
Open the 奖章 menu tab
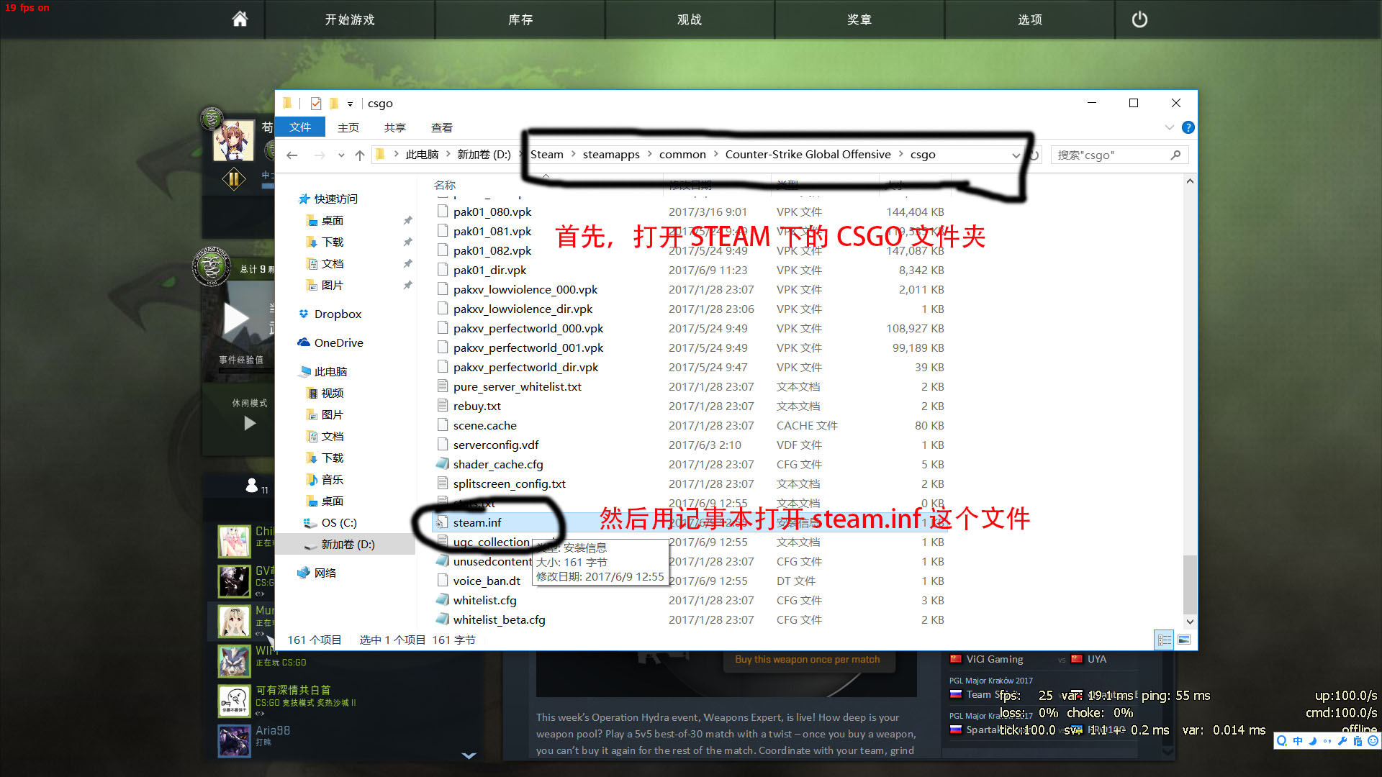pos(859,19)
